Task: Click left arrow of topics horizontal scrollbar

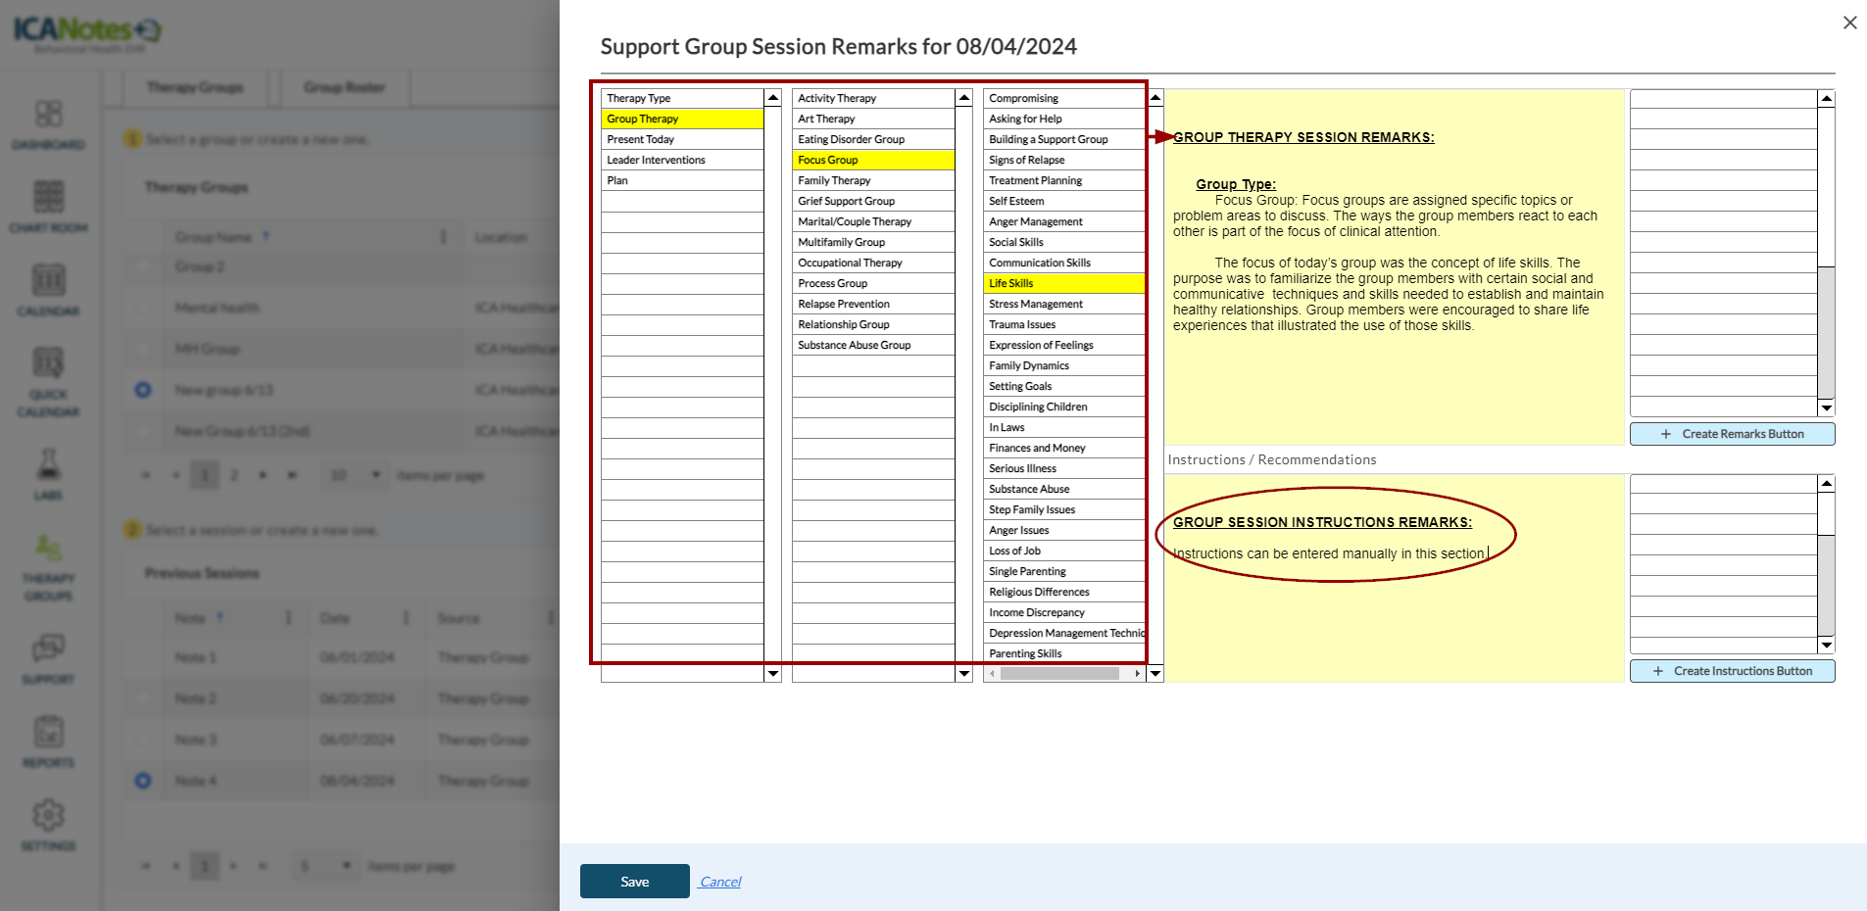Action: click(992, 674)
